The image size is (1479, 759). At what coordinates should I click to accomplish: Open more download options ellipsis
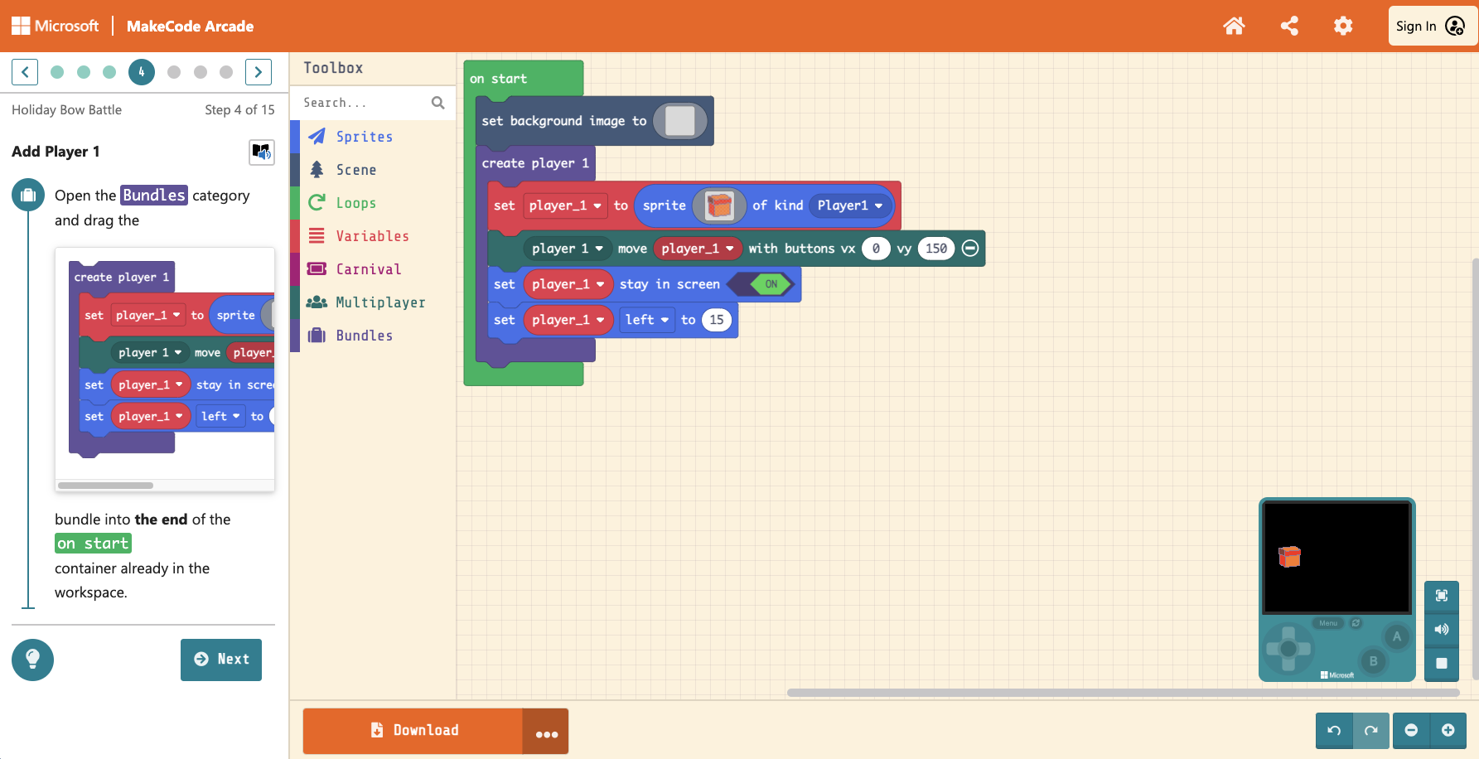pos(546,731)
